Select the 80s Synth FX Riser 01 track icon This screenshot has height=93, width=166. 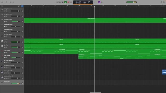[2, 61]
